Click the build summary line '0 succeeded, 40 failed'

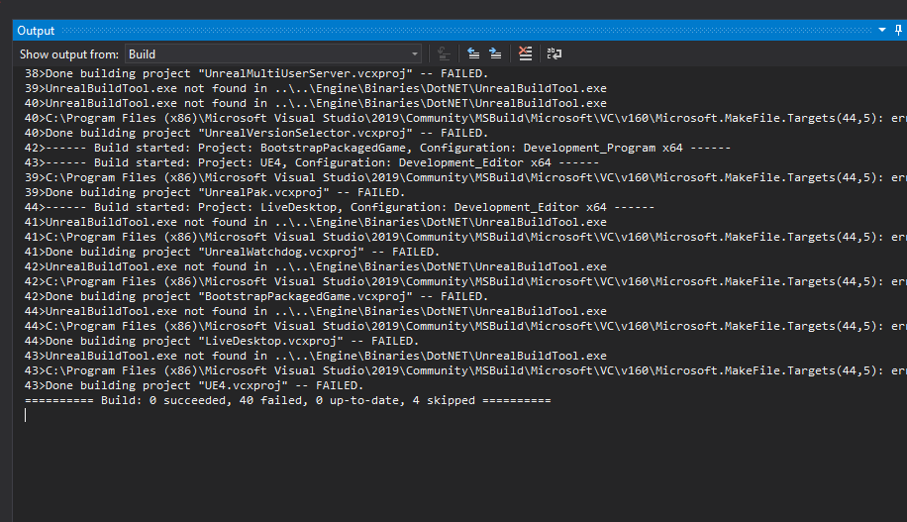tap(287, 400)
